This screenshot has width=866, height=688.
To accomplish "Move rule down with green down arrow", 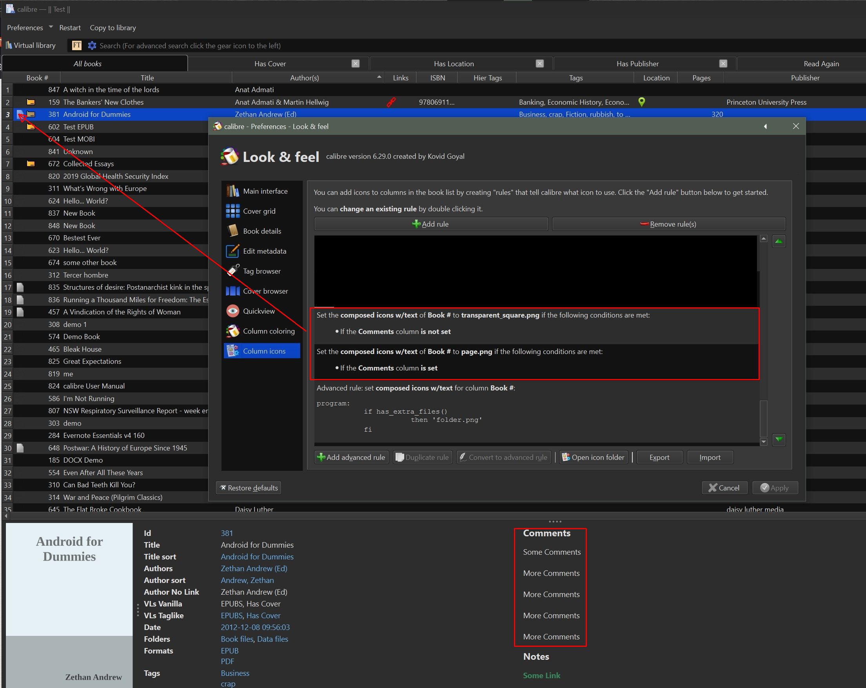I will pos(779,439).
